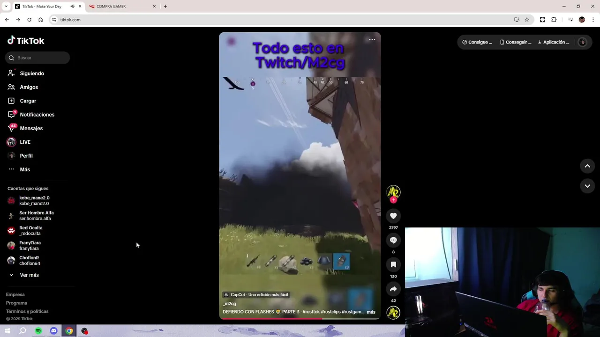
Task: Expand description with más link
Action: click(x=371, y=312)
